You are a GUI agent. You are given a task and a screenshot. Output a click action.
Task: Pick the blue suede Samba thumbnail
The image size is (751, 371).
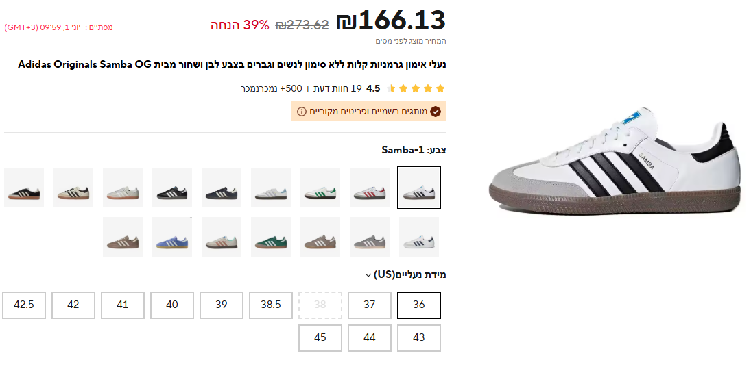172,237
